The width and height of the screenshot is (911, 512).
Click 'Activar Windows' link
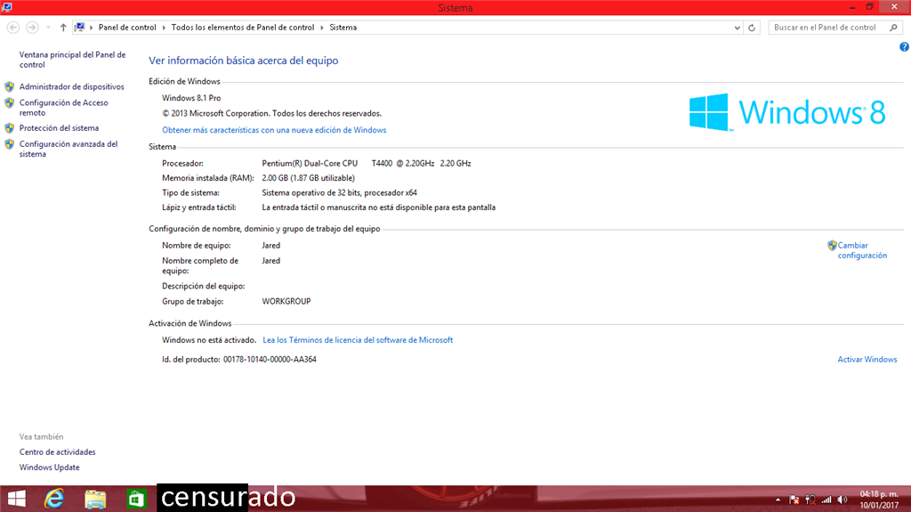(x=867, y=360)
